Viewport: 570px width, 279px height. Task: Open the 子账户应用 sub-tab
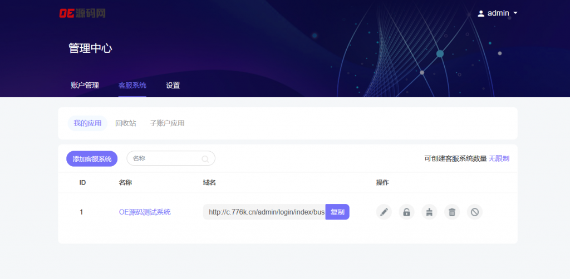(x=167, y=123)
